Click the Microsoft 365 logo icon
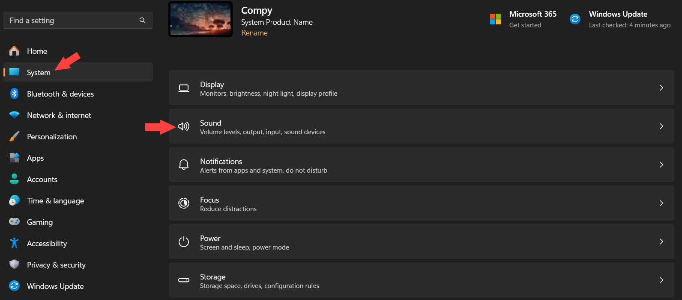The width and height of the screenshot is (682, 300). (495, 19)
